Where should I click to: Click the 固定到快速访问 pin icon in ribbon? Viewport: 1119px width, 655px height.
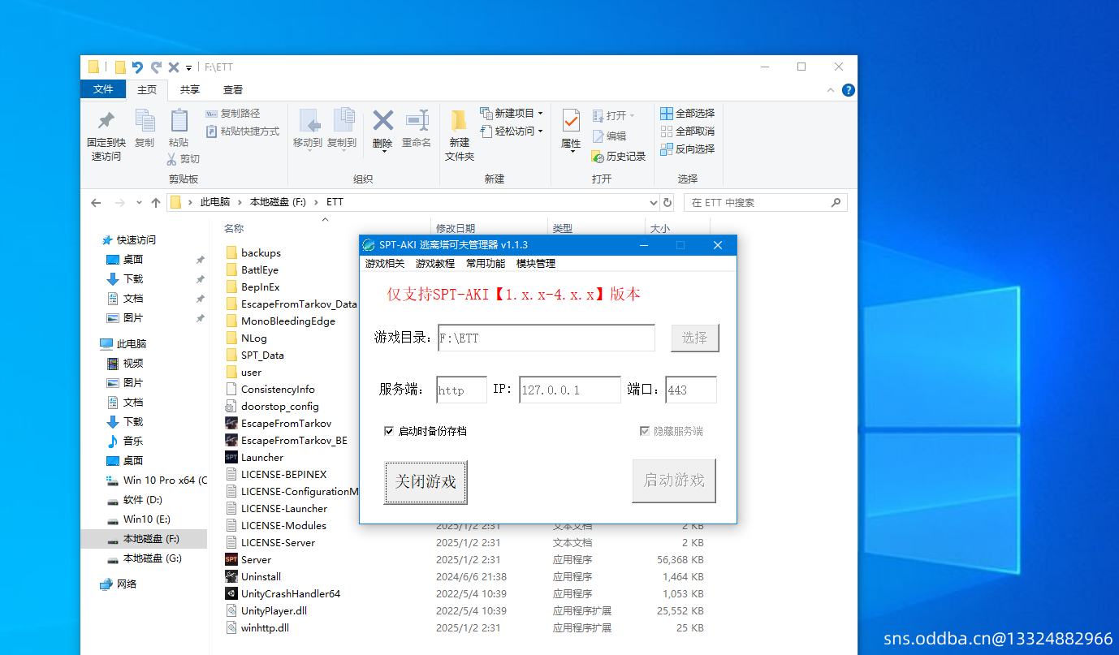click(x=106, y=121)
